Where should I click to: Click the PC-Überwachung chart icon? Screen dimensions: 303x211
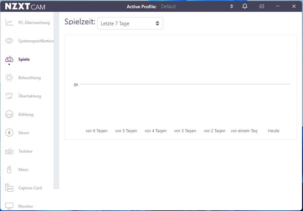9,23
